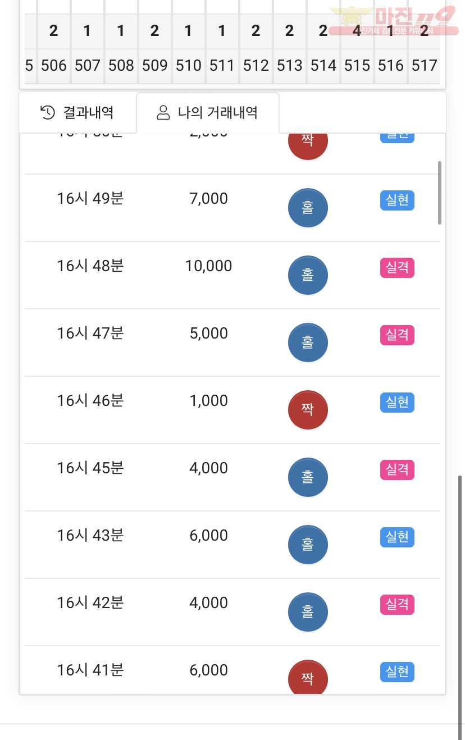Switch to 나의 거래내역 tab
The width and height of the screenshot is (465, 740).
[207, 113]
